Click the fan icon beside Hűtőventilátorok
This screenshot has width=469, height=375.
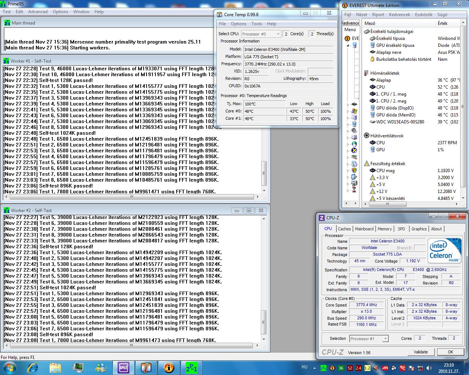click(366, 135)
